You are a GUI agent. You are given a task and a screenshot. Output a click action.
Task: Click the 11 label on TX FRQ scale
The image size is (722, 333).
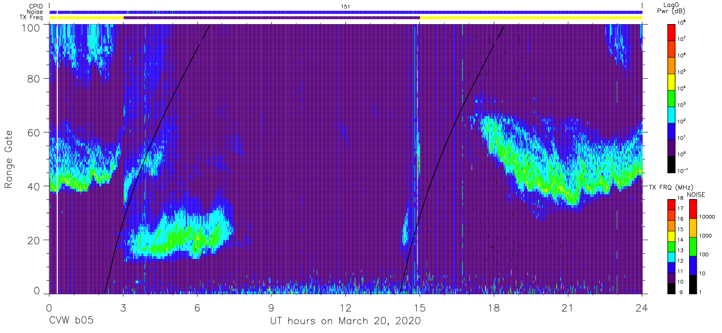[680, 271]
